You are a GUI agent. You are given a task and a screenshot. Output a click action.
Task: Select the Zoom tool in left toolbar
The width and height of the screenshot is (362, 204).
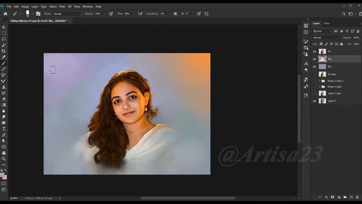pyautogui.click(x=4, y=159)
